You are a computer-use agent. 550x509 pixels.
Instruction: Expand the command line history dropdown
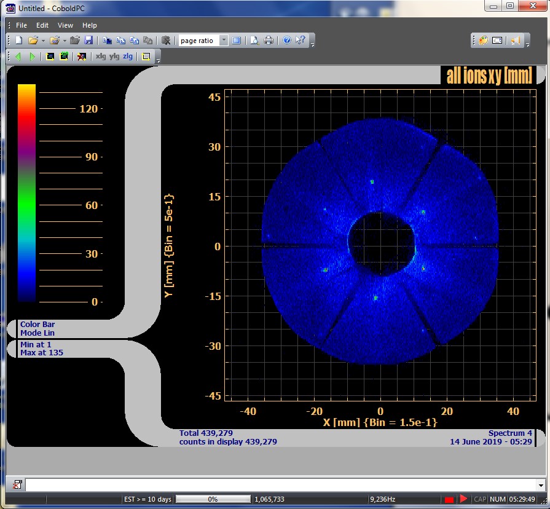540,485
